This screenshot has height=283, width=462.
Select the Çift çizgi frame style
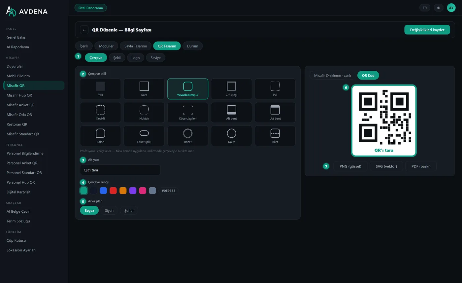tap(231, 89)
